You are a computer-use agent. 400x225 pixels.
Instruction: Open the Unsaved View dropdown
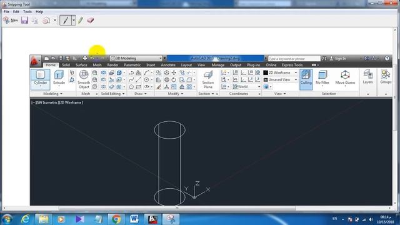coord(280,80)
